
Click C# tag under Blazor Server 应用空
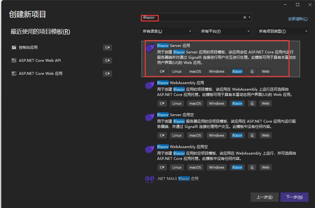pyautogui.click(x=162, y=135)
